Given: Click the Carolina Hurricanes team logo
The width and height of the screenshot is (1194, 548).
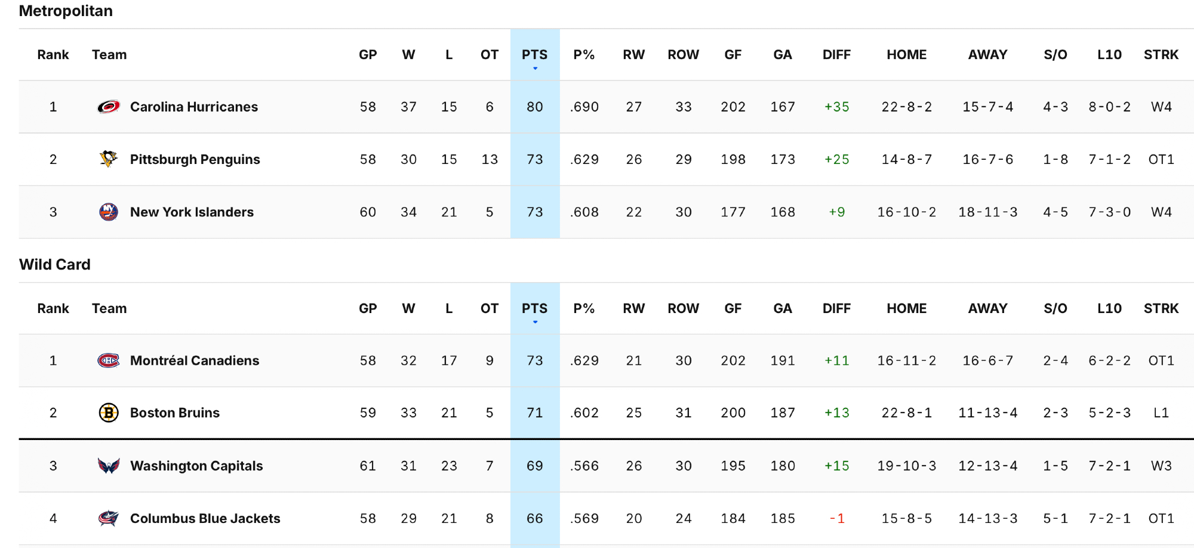Looking at the screenshot, I should click(109, 107).
